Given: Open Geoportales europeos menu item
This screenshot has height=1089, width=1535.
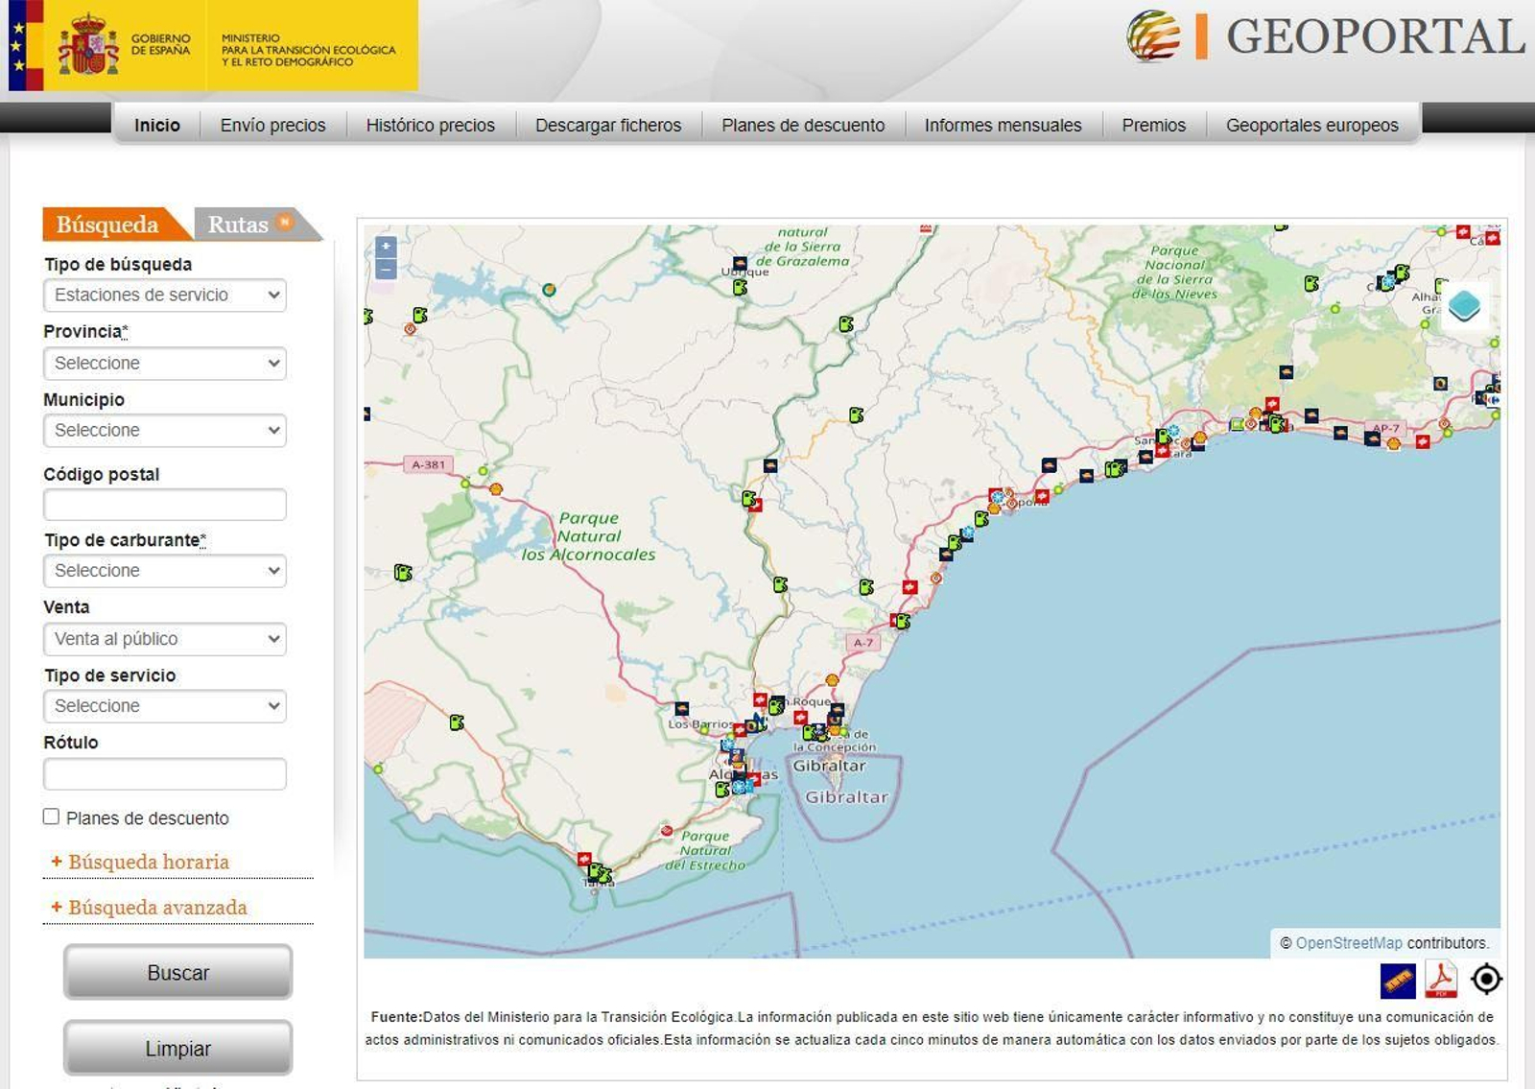Looking at the screenshot, I should point(1311,125).
